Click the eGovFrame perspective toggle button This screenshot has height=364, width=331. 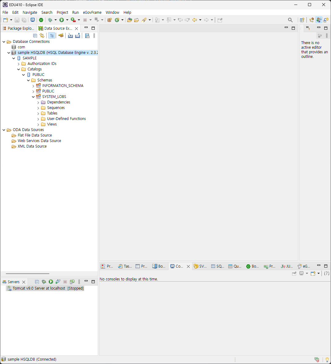tap(319, 20)
